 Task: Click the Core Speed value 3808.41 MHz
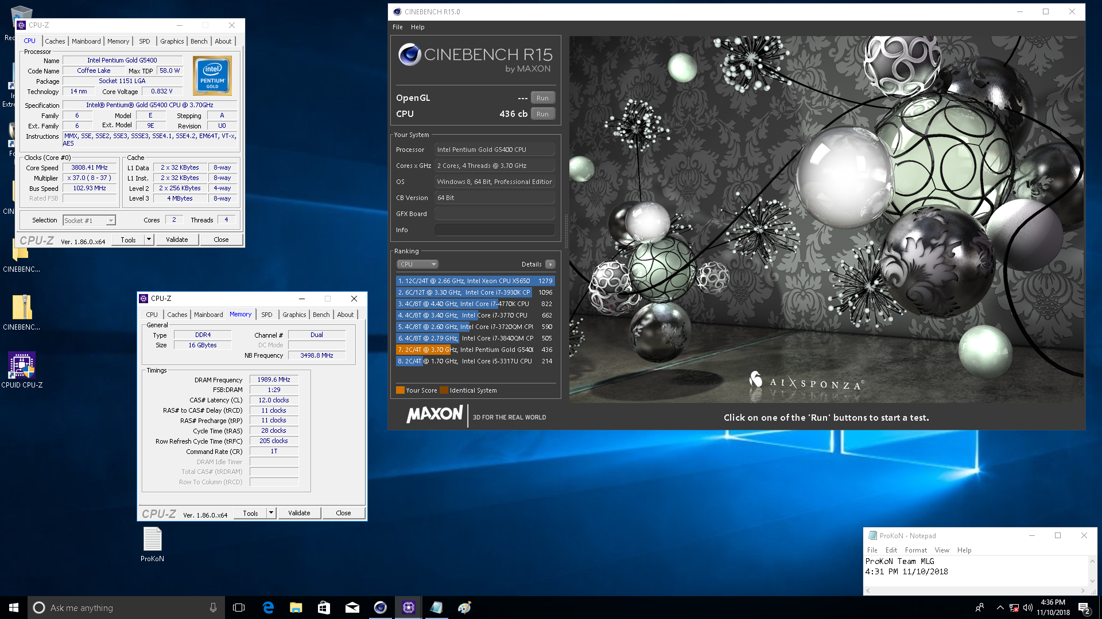click(x=90, y=168)
